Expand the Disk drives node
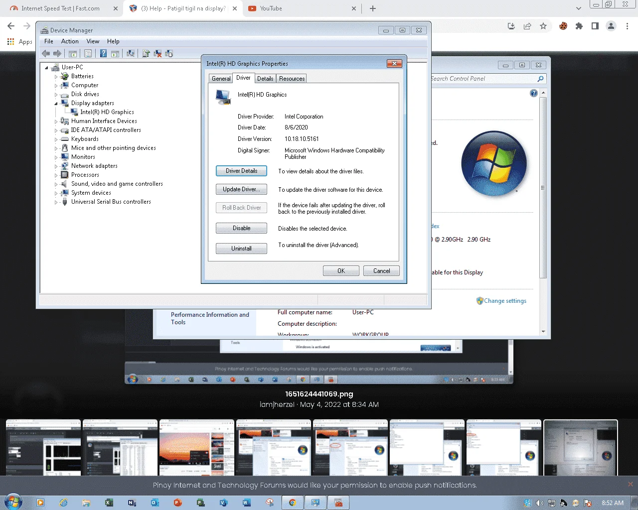The image size is (638, 510). point(56,95)
